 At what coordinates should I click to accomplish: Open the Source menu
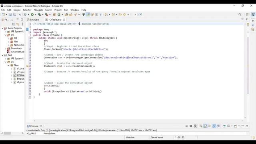(x=17, y=10)
